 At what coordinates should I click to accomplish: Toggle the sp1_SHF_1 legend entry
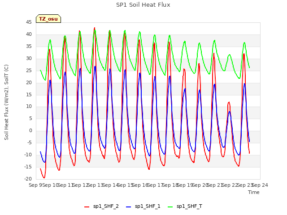143,206
